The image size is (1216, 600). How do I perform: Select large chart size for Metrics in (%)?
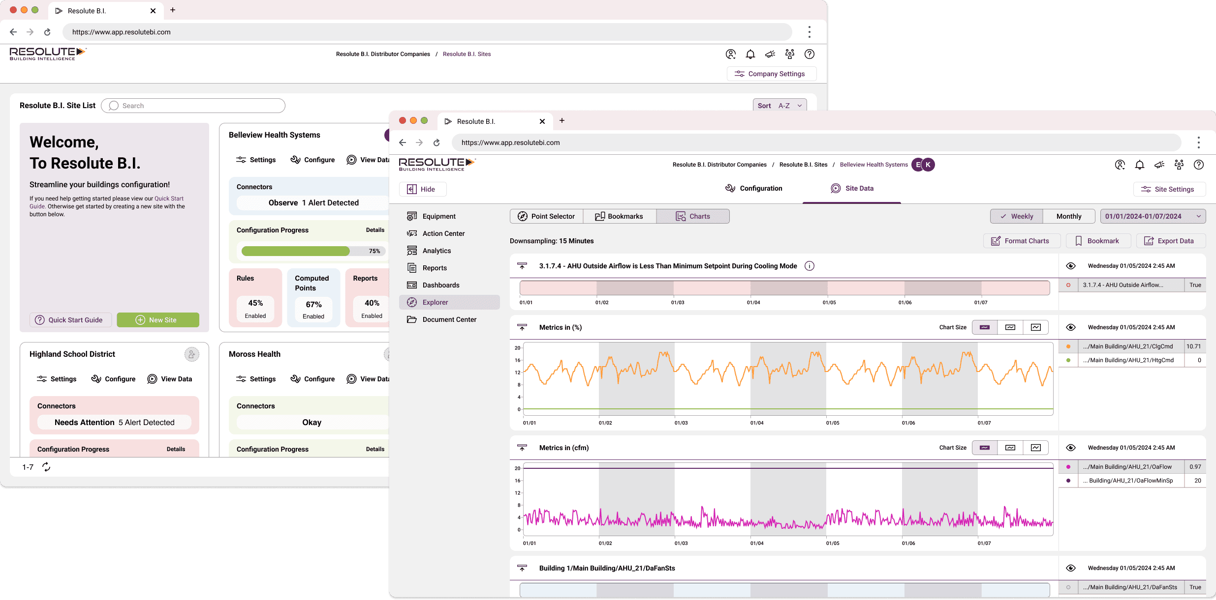coord(1036,327)
